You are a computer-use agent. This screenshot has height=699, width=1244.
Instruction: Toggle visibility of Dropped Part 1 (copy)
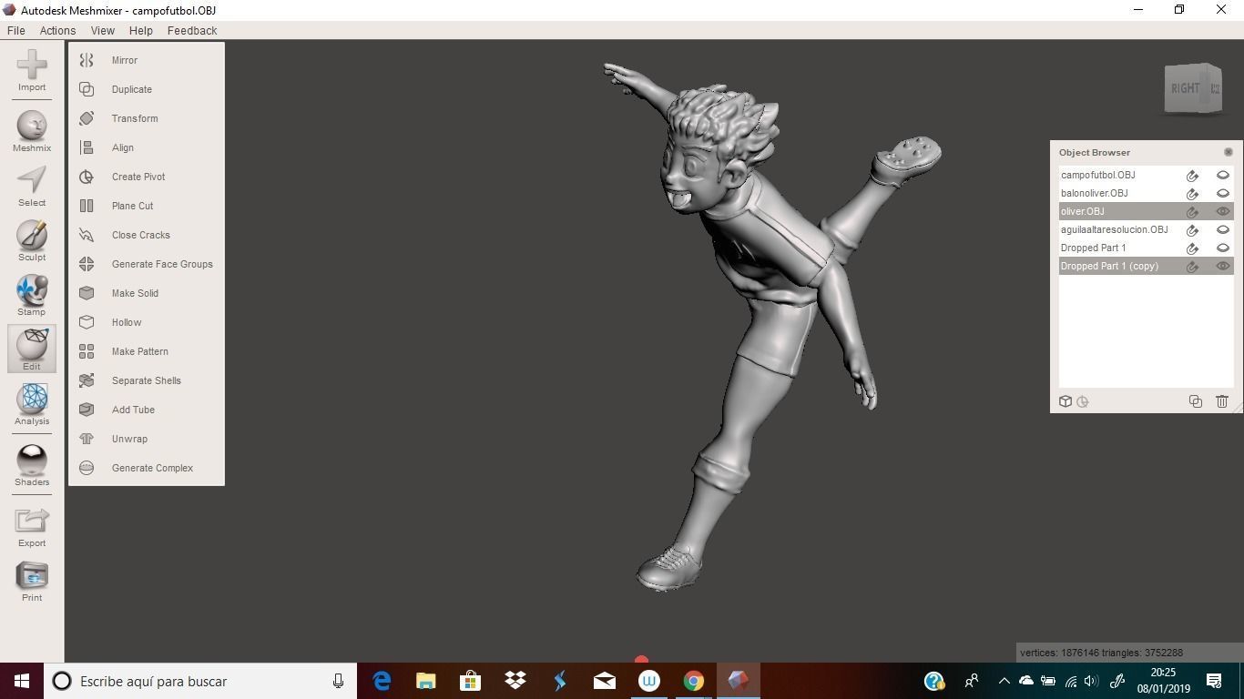tap(1223, 266)
